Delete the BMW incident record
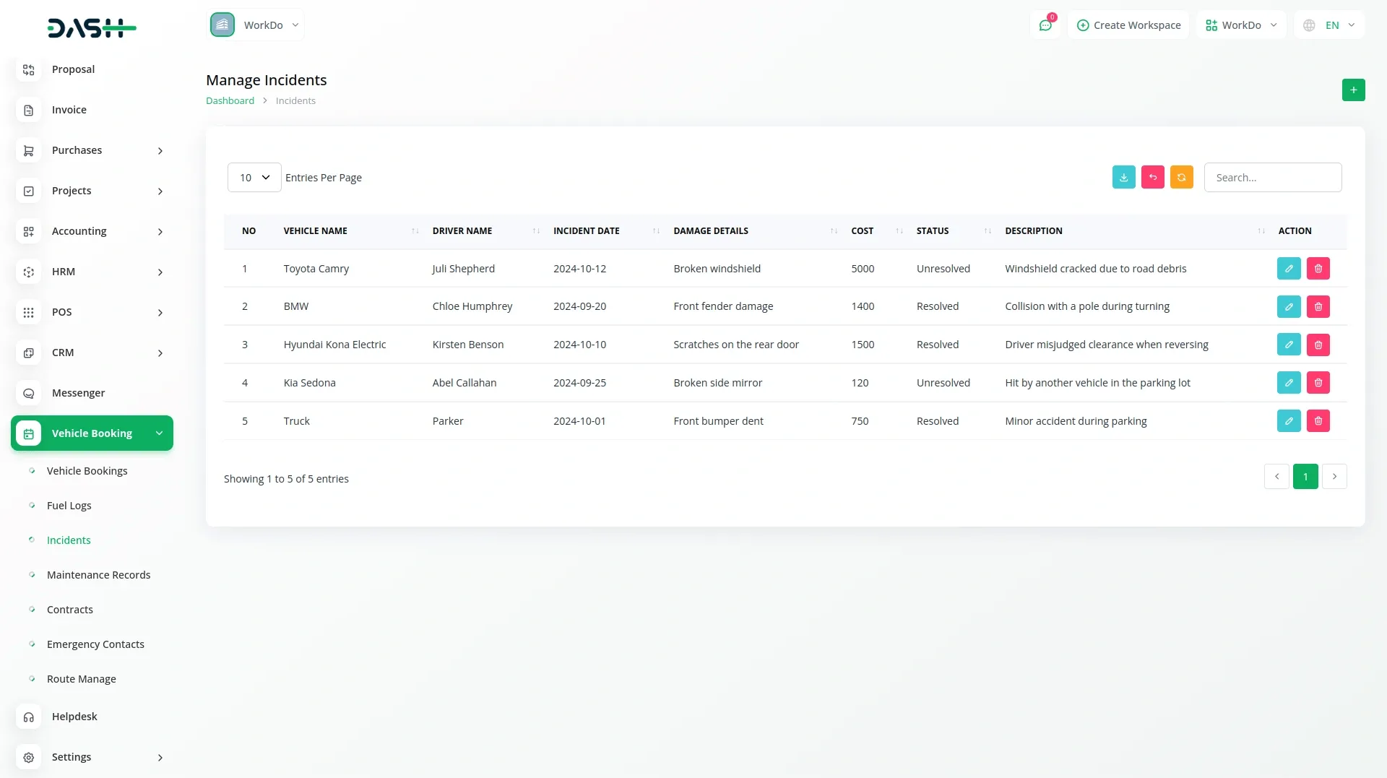Viewport: 1387px width, 778px height. [x=1318, y=307]
